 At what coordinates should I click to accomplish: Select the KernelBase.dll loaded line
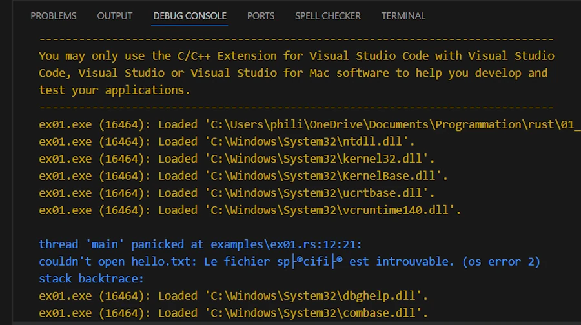coord(243,175)
